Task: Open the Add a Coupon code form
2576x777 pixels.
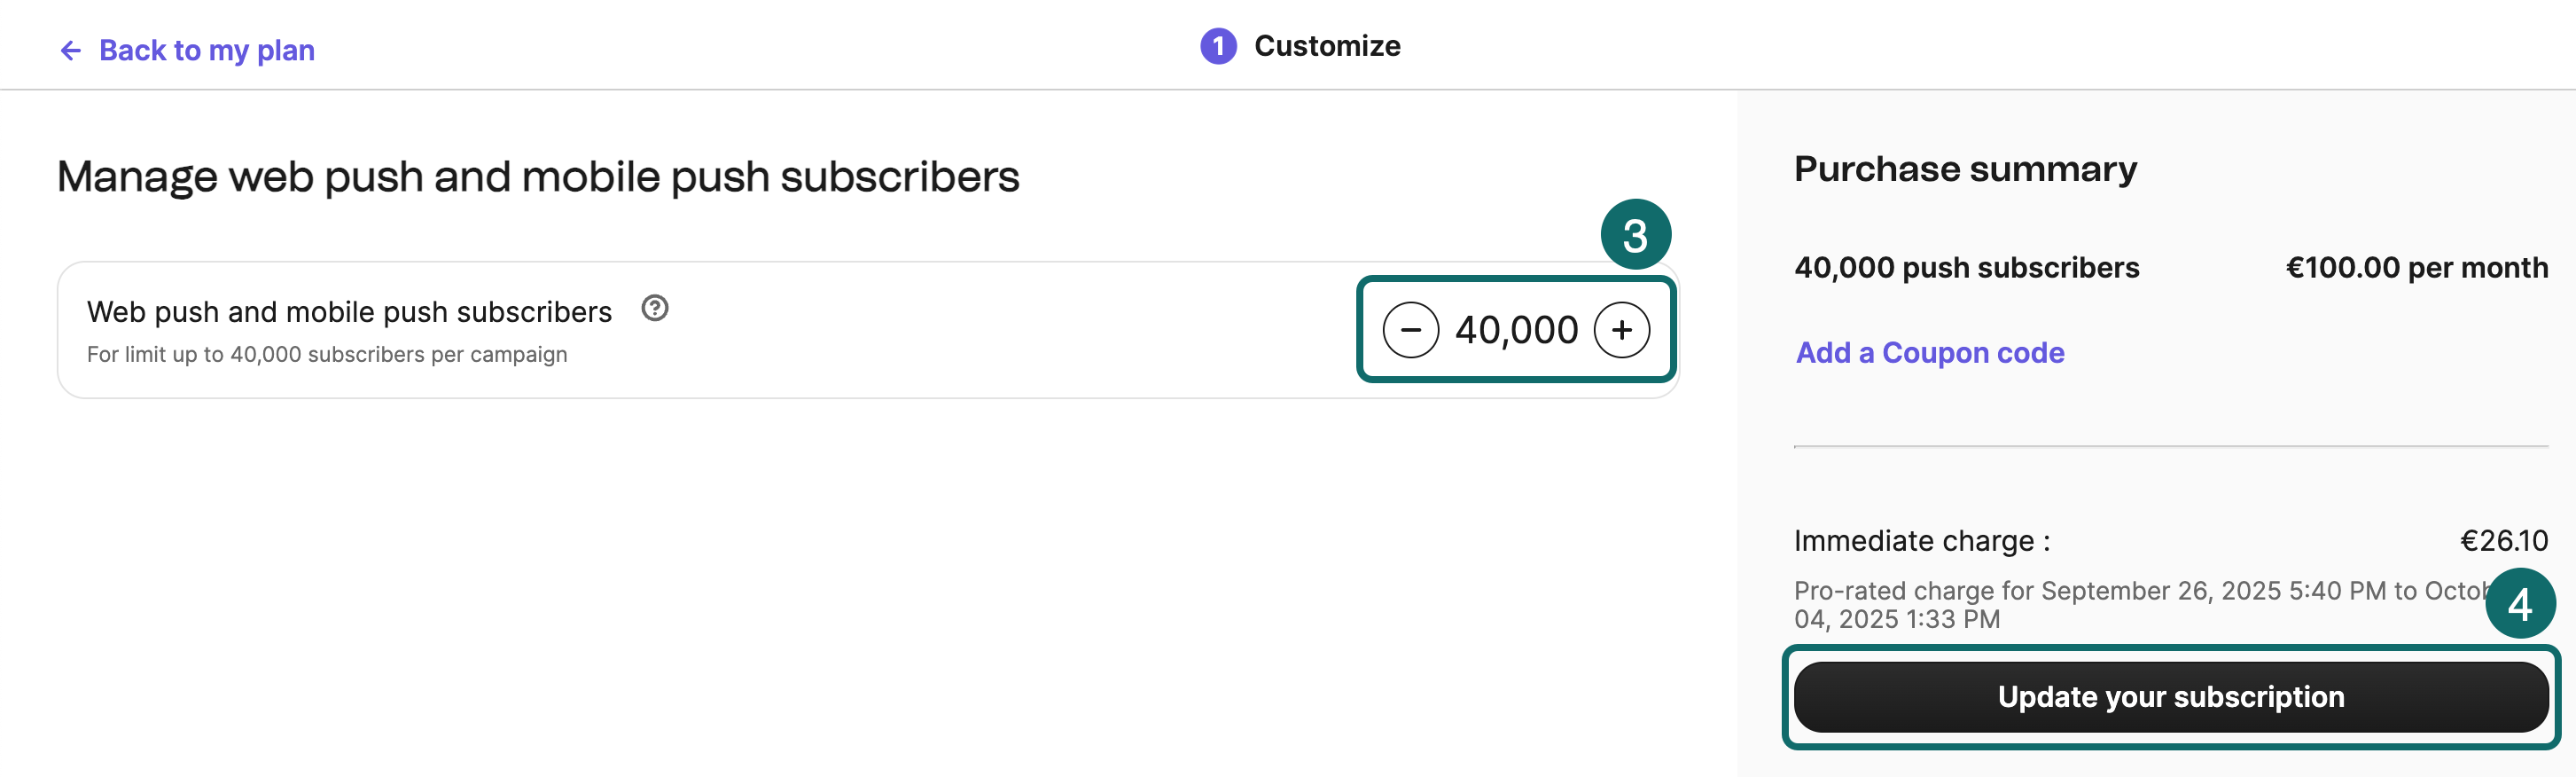Action: [1929, 353]
